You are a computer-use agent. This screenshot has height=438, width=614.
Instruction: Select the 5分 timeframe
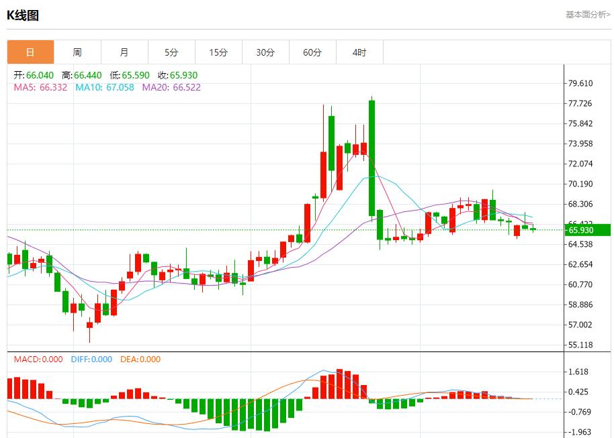point(171,52)
